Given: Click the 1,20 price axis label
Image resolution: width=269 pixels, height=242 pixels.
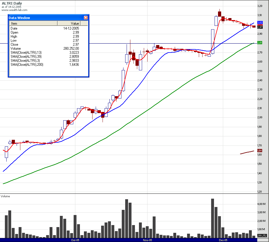Looking at the screenshot, I should pyautogui.click(x=260, y=192).
